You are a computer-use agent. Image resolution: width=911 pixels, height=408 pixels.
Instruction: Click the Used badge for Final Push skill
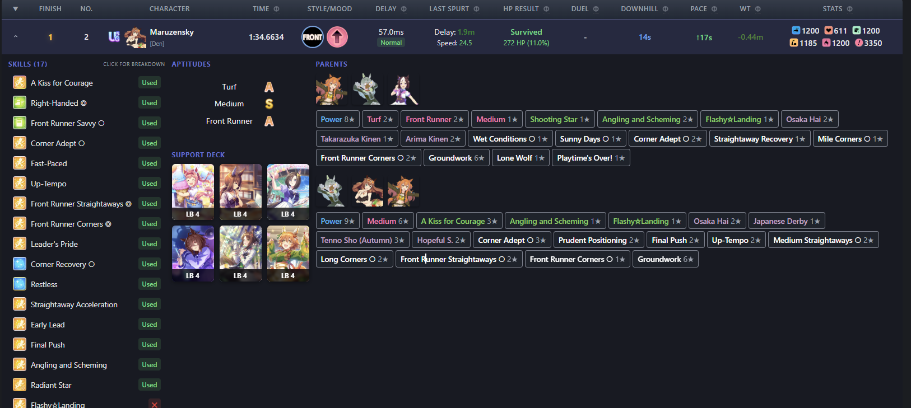[x=150, y=345]
